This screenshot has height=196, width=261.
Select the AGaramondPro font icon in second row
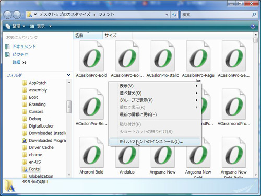[x=234, y=104]
